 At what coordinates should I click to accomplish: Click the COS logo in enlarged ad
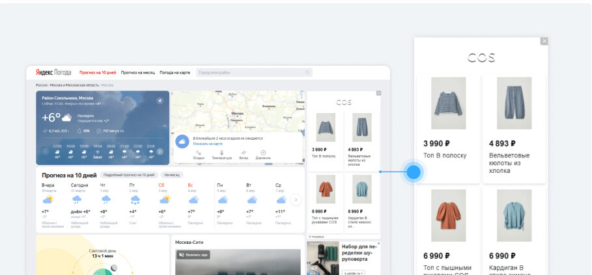tap(481, 58)
